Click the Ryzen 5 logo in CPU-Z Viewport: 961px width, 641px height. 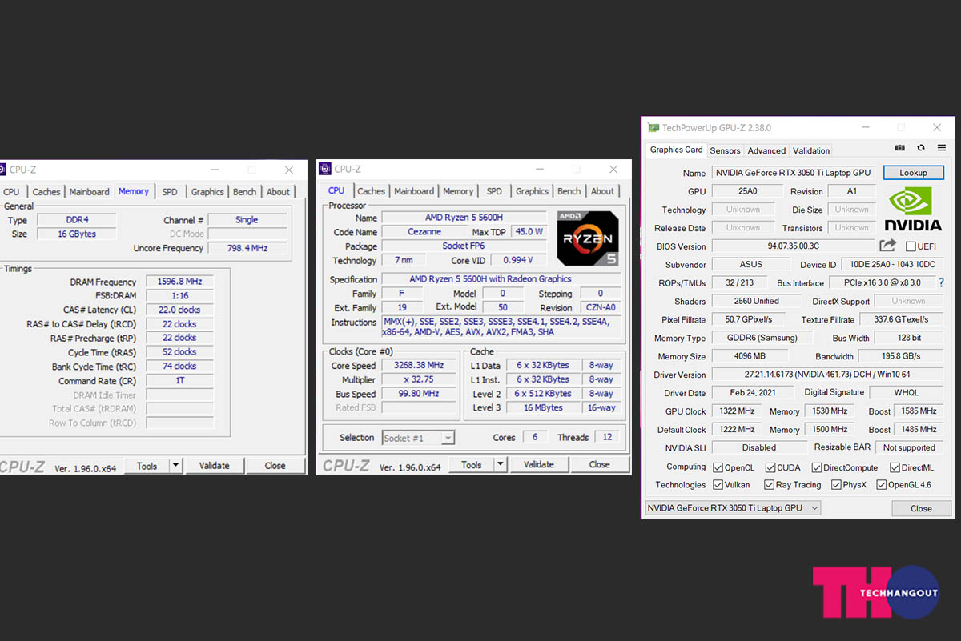[588, 238]
